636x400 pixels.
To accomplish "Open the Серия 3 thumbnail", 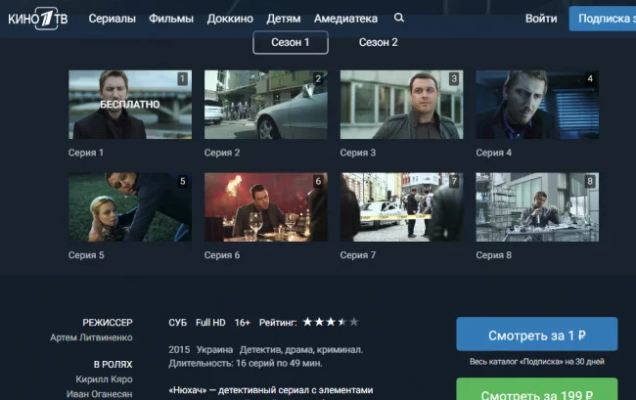I will 401,105.
